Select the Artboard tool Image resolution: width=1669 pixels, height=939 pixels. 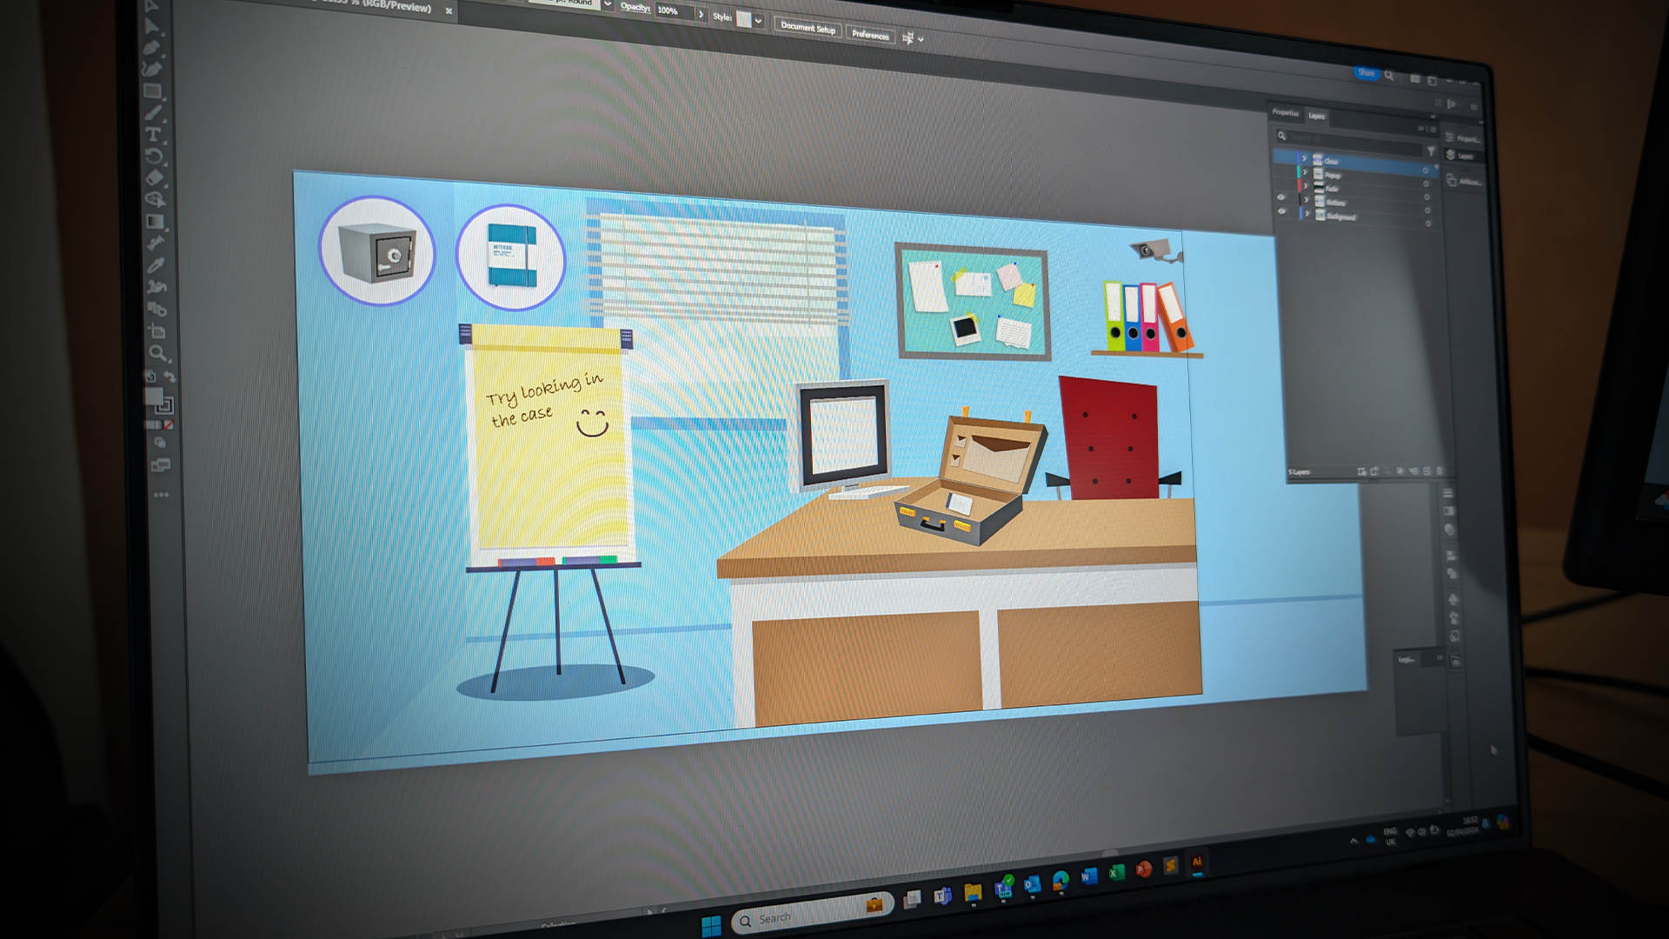pos(156,330)
